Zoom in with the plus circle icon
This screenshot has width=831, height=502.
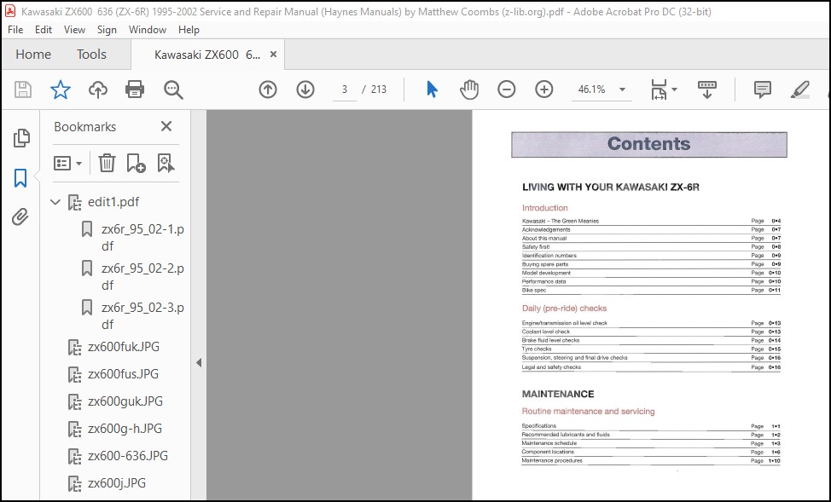click(x=544, y=89)
